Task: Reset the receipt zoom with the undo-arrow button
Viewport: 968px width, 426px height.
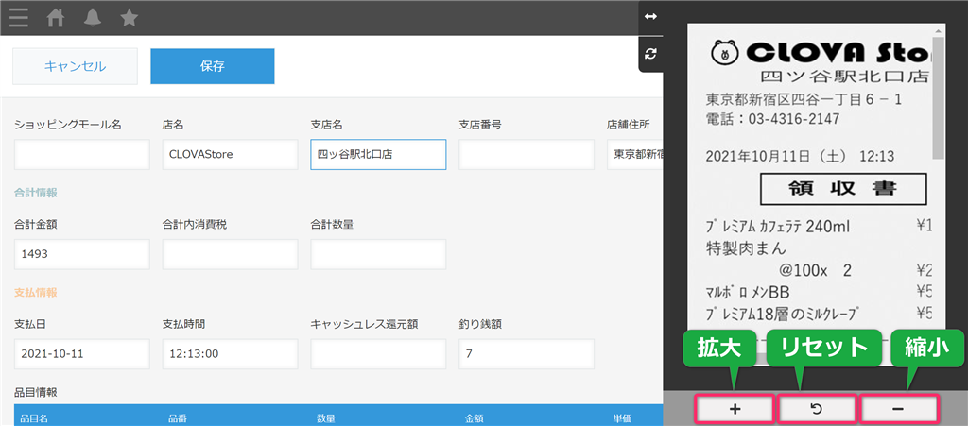Action: 817,409
